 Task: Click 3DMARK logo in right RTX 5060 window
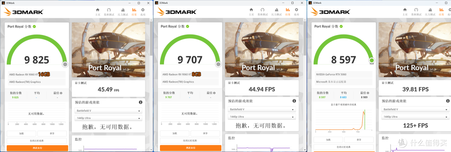click(331, 12)
